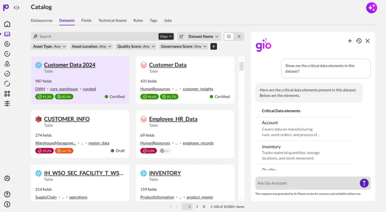Toggle the sort order icon
386x212 pixels.
181,37
